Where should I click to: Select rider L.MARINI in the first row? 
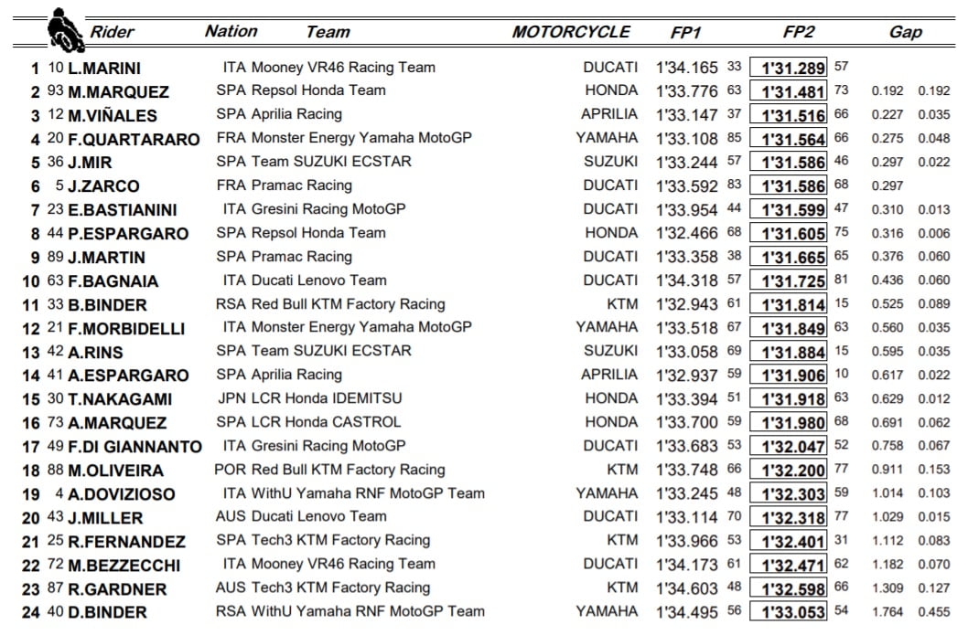104,69
